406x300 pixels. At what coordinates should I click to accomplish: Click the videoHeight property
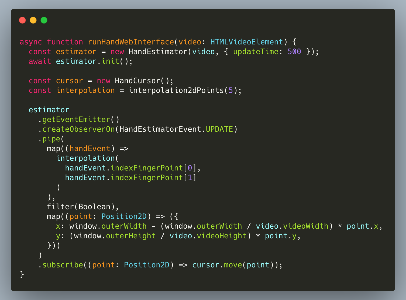222,236
